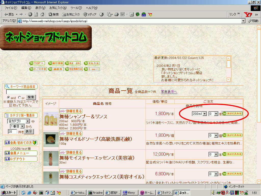Open the かごの中身 cart button
Image resolution: width=261 pixels, height=196 pixels.
pyautogui.click(x=38, y=69)
